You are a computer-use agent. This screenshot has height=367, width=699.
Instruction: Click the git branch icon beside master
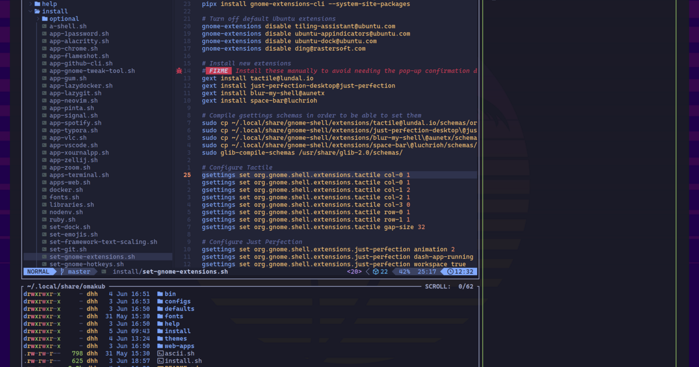62,271
